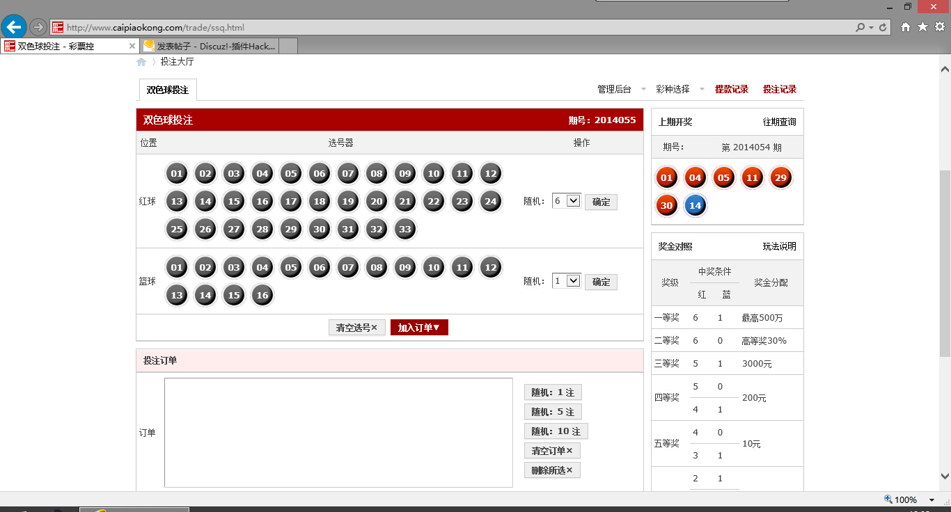951x512 pixels.
Task: Open favorites star icon
Action: [922, 27]
